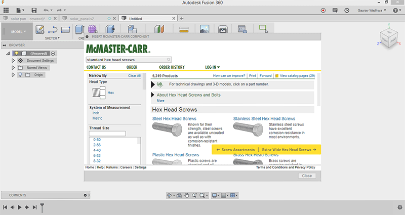
Task: Expand the About Hex Head Screws section
Action: click(153, 95)
